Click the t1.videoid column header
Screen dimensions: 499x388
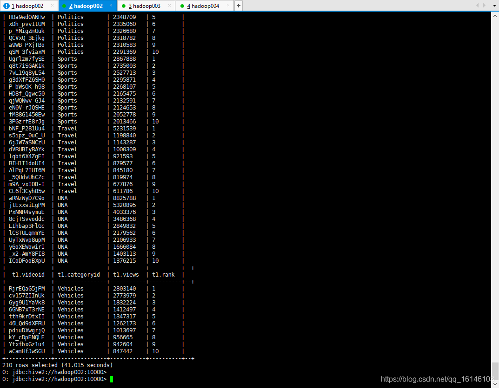click(x=28, y=275)
